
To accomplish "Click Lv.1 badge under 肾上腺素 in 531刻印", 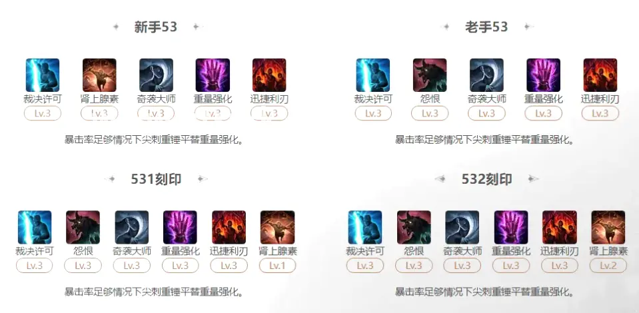I will click(278, 266).
